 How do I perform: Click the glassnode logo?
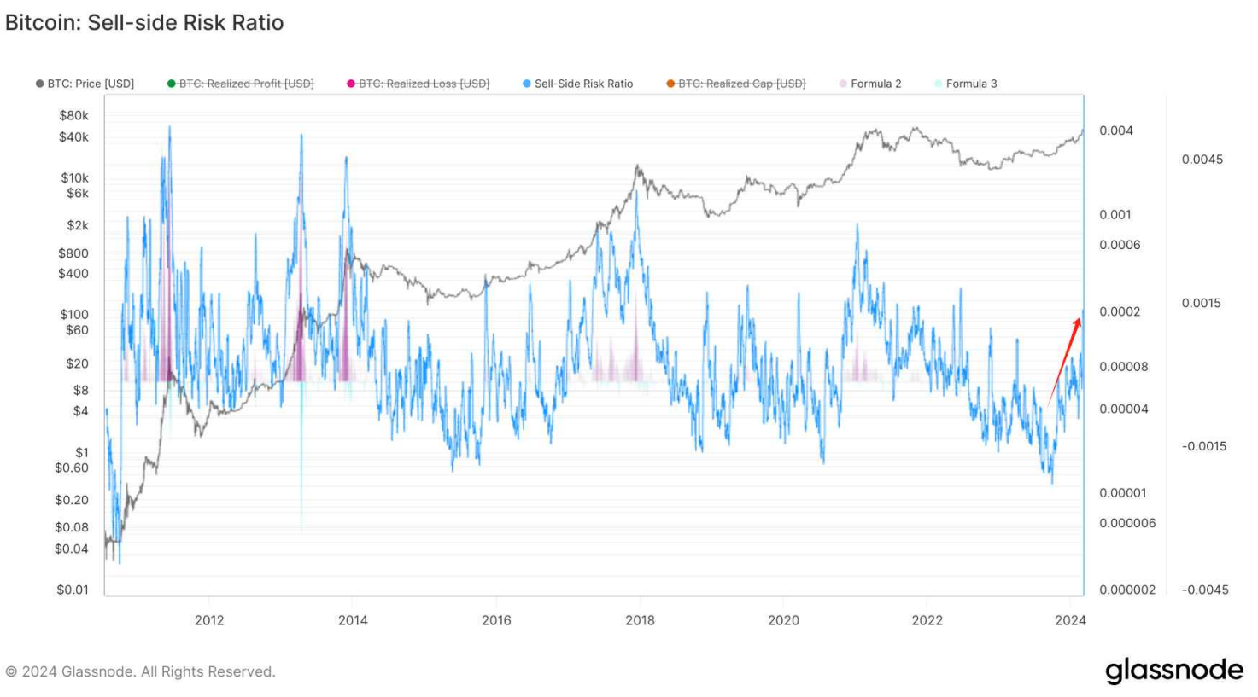[x=1173, y=671]
